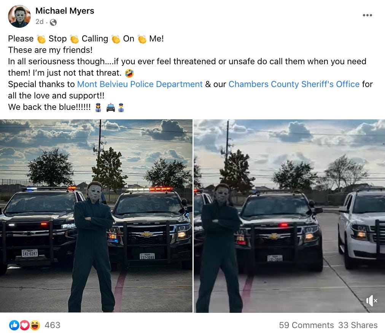Open the Michael Myers profile name link

(65, 11)
